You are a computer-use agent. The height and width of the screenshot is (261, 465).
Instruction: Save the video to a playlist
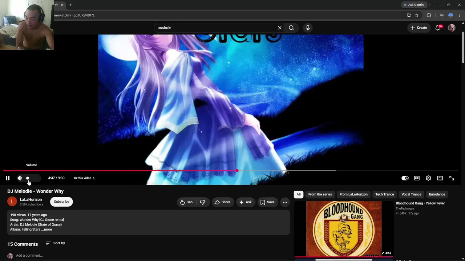coord(267,202)
